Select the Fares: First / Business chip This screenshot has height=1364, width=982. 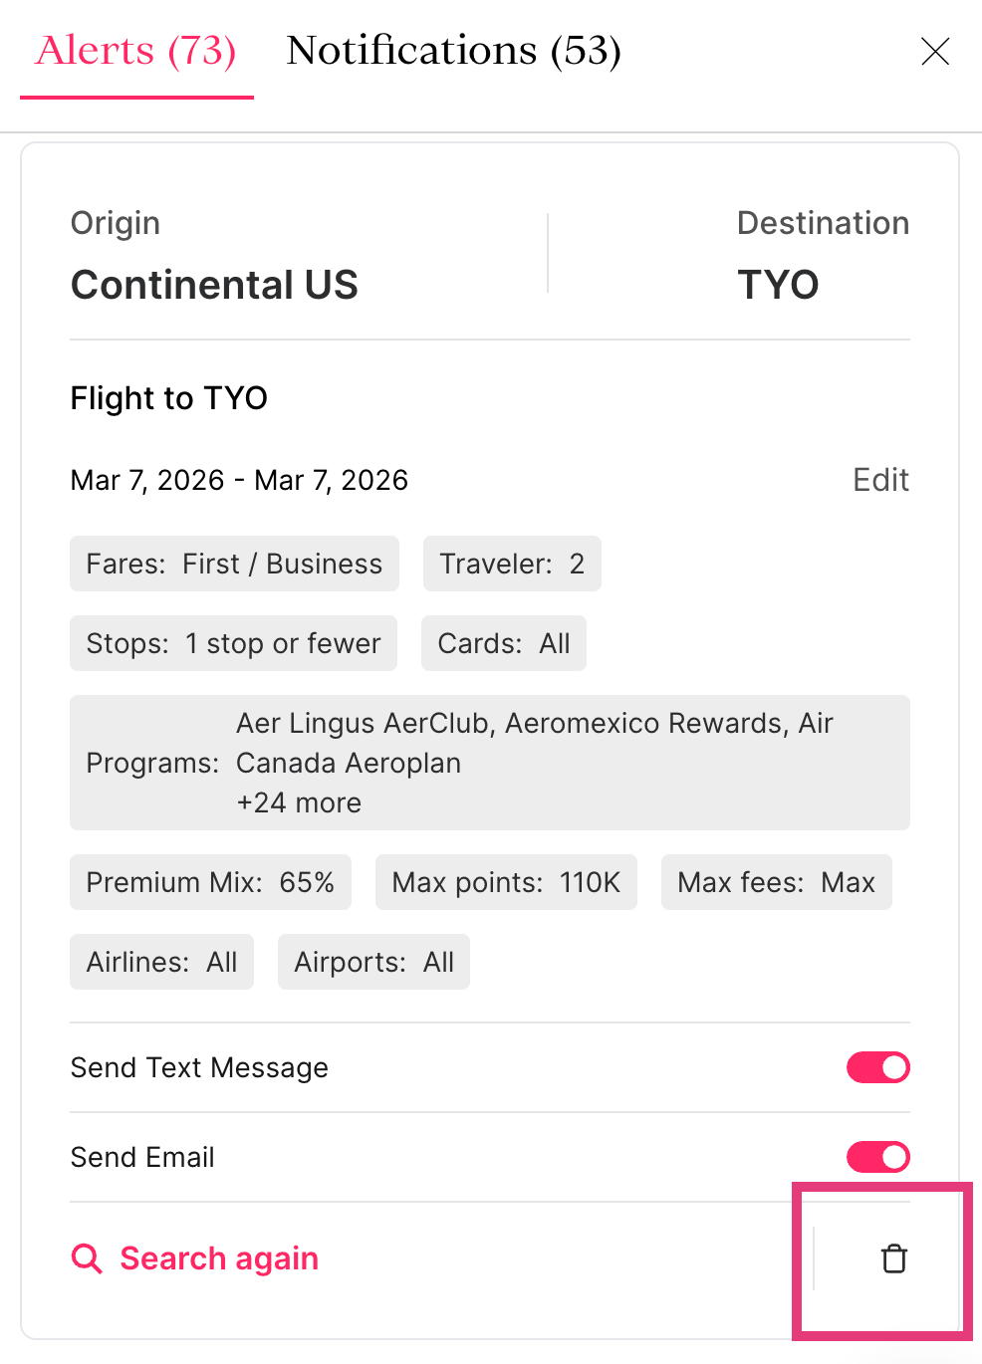(234, 564)
